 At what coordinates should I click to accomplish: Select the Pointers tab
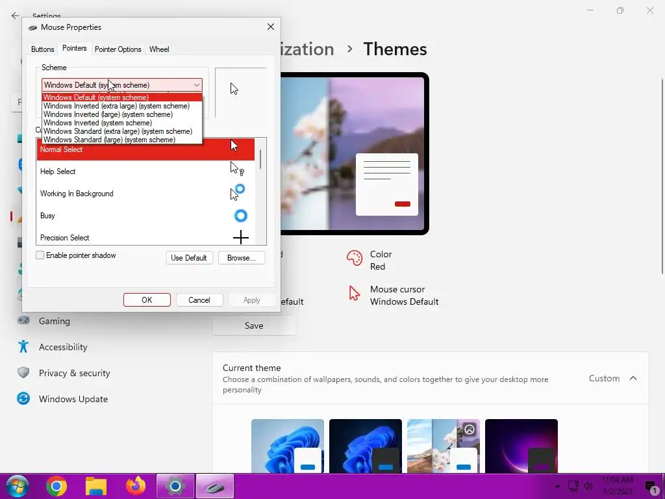pyautogui.click(x=74, y=48)
